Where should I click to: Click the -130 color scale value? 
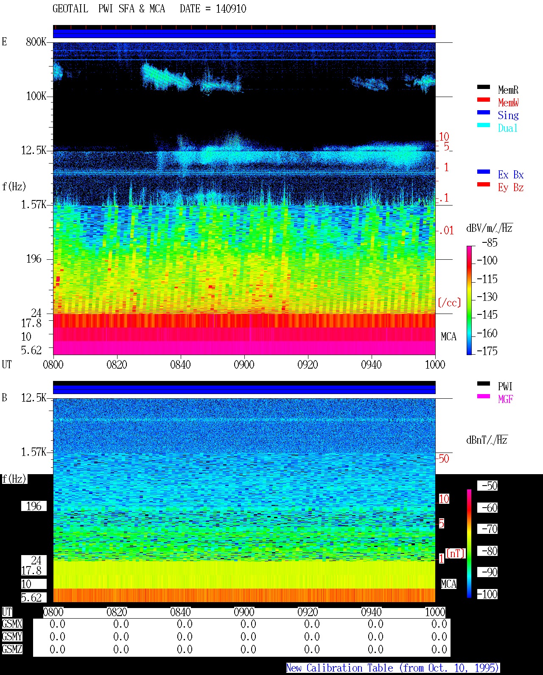click(x=487, y=297)
